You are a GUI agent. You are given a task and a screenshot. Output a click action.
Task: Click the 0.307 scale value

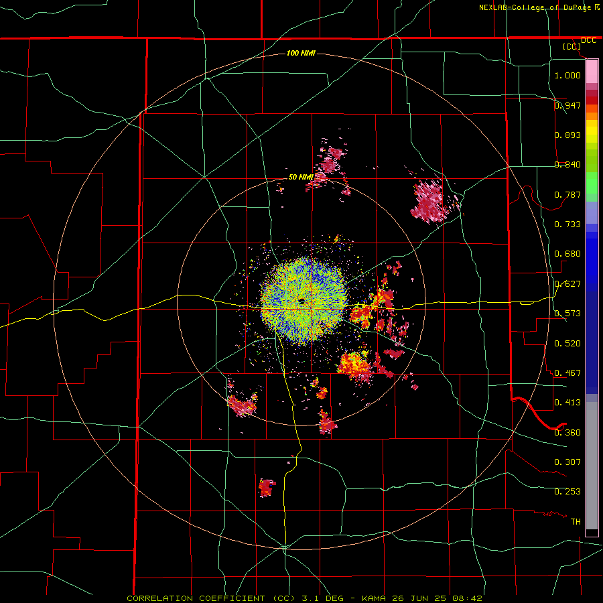coord(567,462)
